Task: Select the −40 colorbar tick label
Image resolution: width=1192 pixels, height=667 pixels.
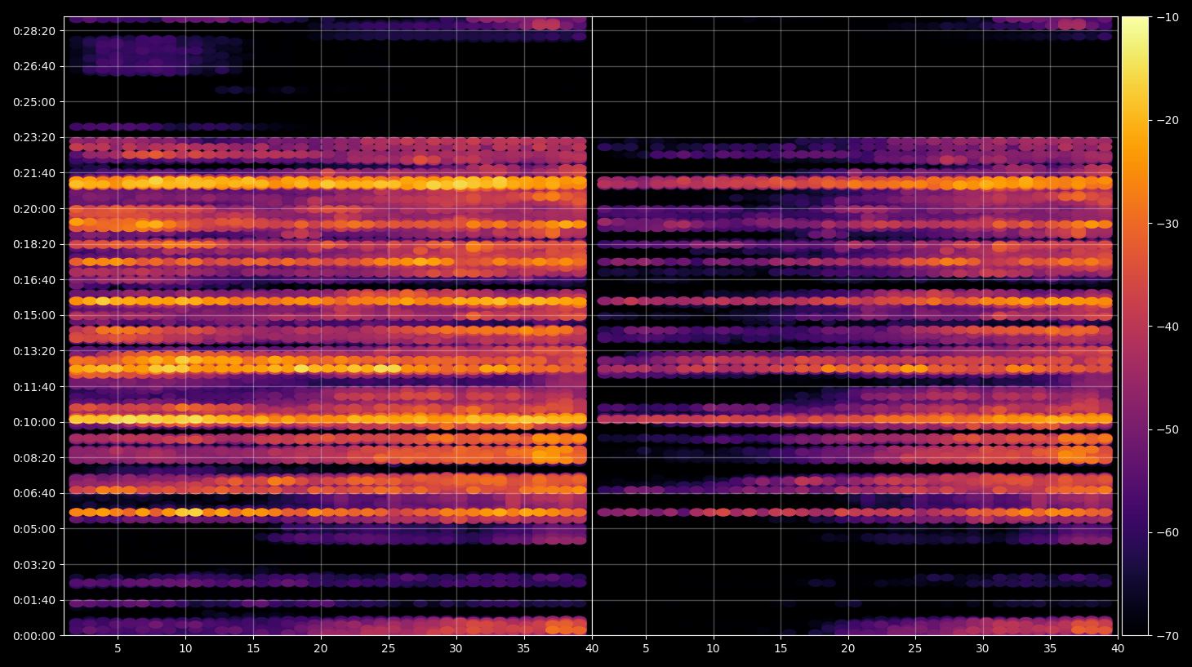Action: pyautogui.click(x=1168, y=327)
